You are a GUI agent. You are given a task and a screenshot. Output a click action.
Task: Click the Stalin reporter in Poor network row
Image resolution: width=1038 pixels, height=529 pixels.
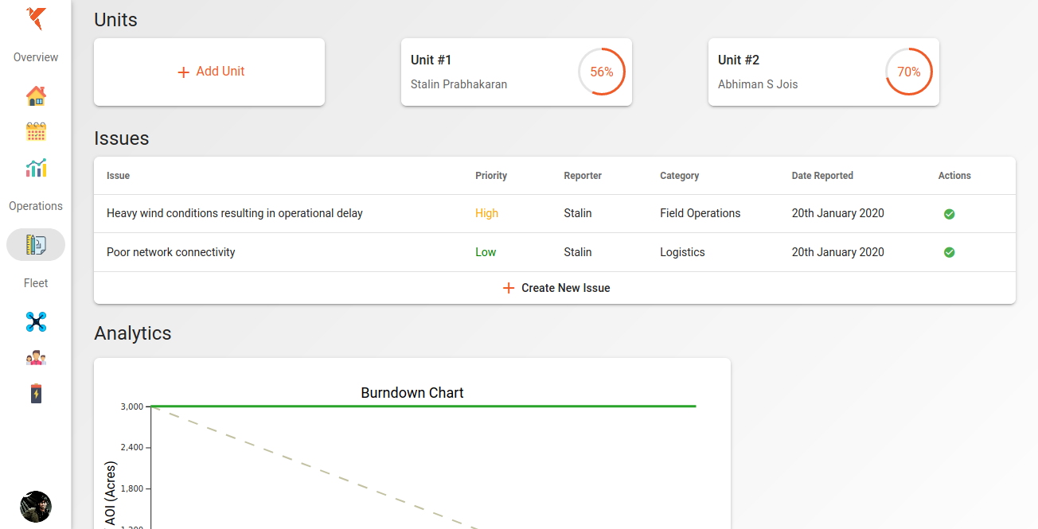click(578, 252)
